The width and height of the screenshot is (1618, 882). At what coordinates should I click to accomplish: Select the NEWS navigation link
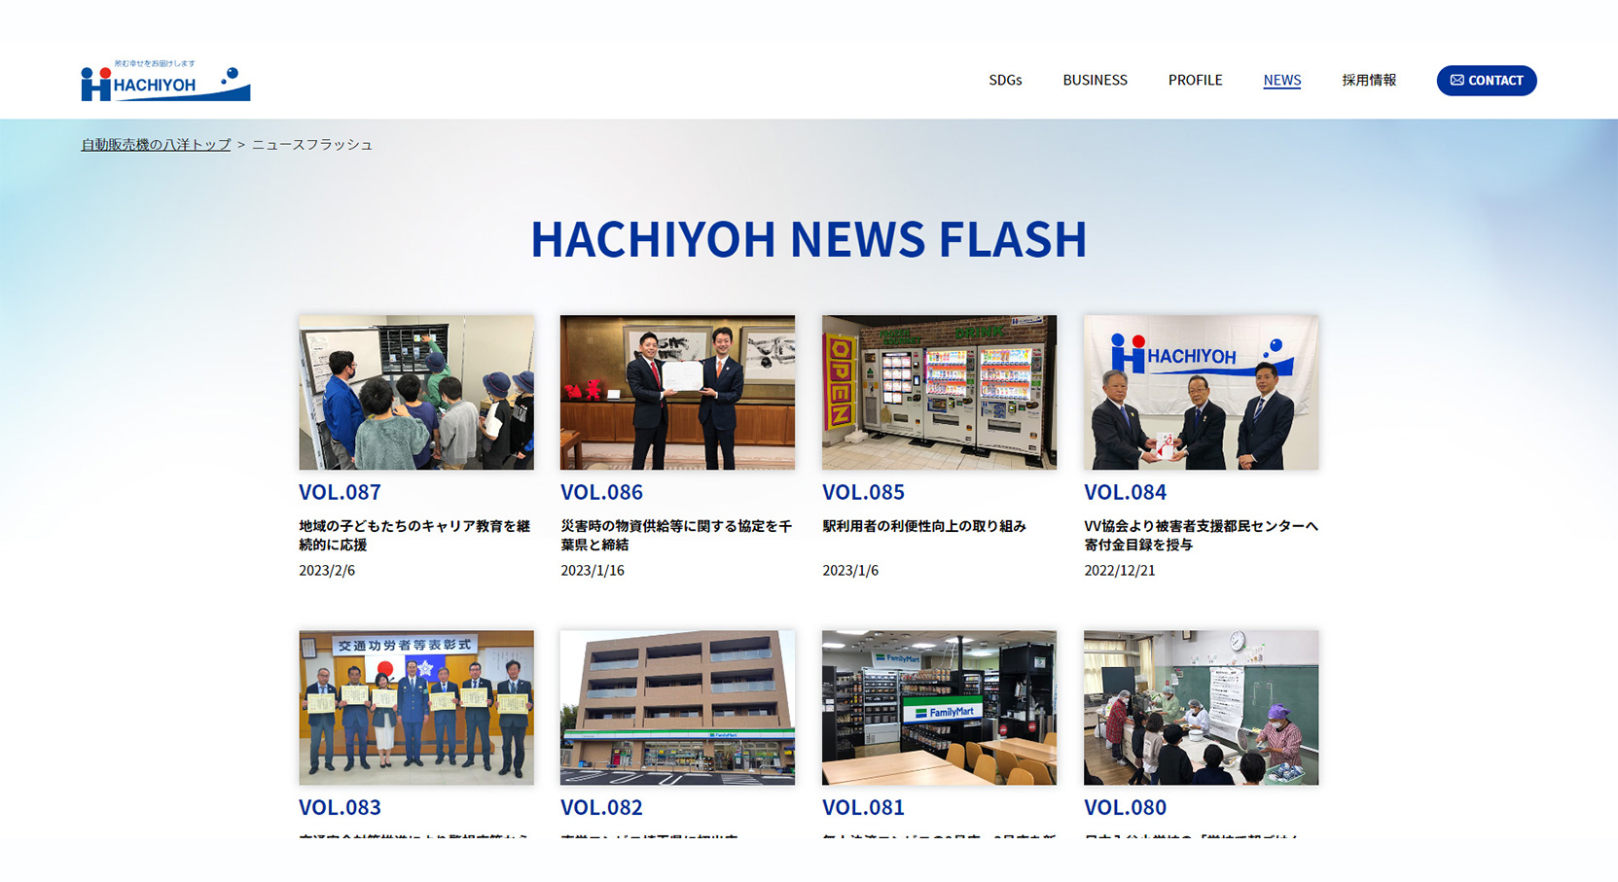(1281, 80)
